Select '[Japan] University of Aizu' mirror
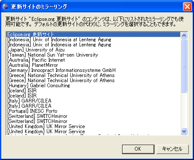This screenshot has width=194, height=160. pos(94,50)
